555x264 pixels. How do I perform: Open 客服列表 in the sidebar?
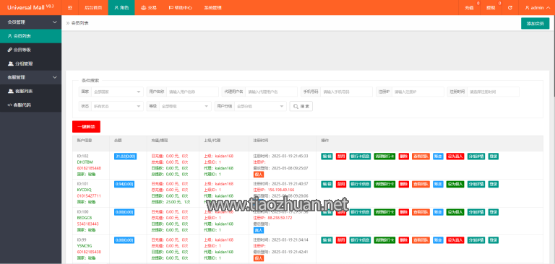(31, 91)
